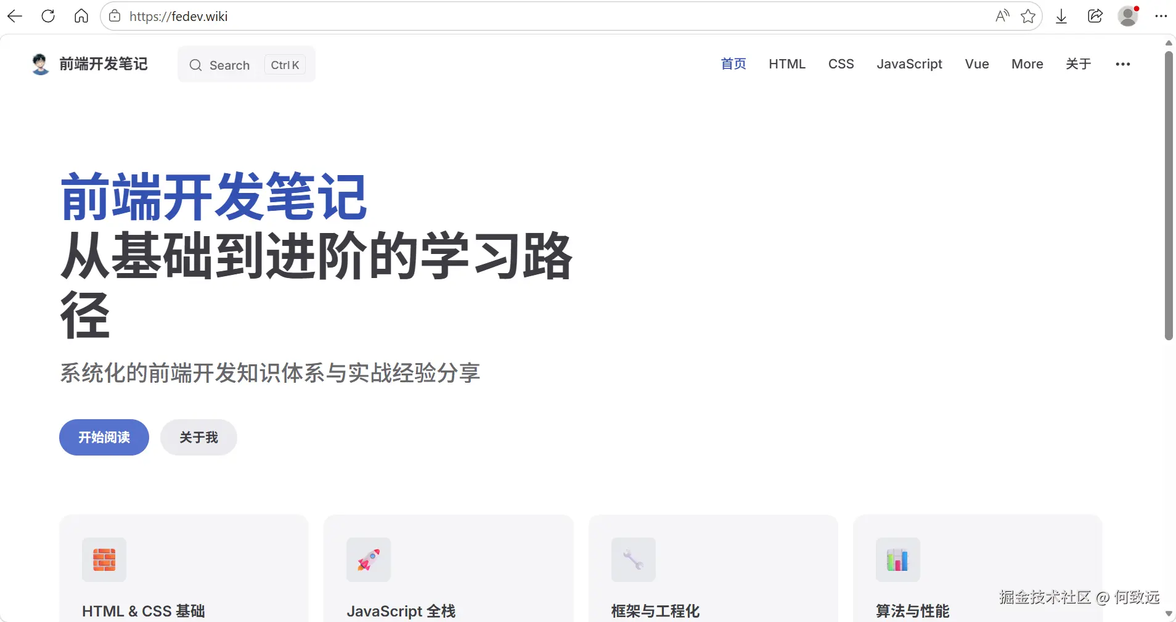
Task: Open site title 前端开发笔记 link
Action: tap(103, 64)
